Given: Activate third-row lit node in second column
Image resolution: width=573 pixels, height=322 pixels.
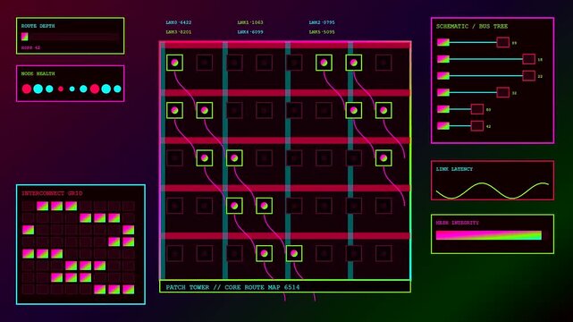Looking at the screenshot, I should pyautogui.click(x=205, y=158).
